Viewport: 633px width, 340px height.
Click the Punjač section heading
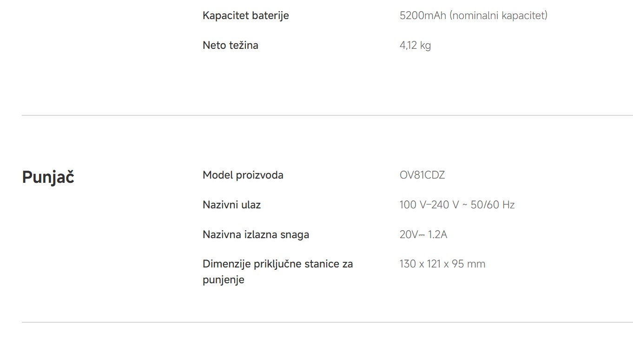[48, 178]
